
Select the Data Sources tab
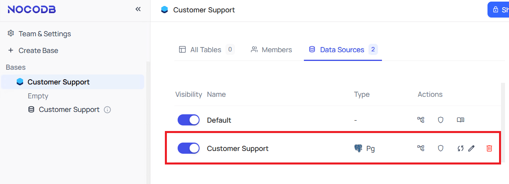[342, 50]
